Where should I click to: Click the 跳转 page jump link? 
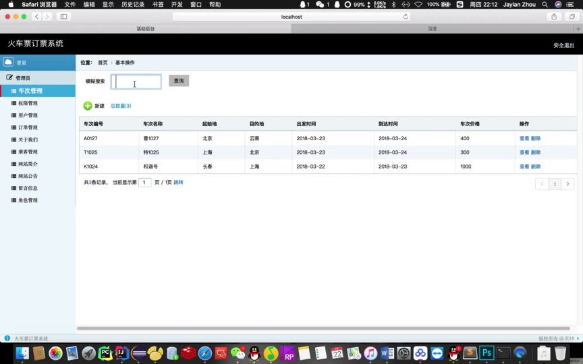pyautogui.click(x=178, y=183)
